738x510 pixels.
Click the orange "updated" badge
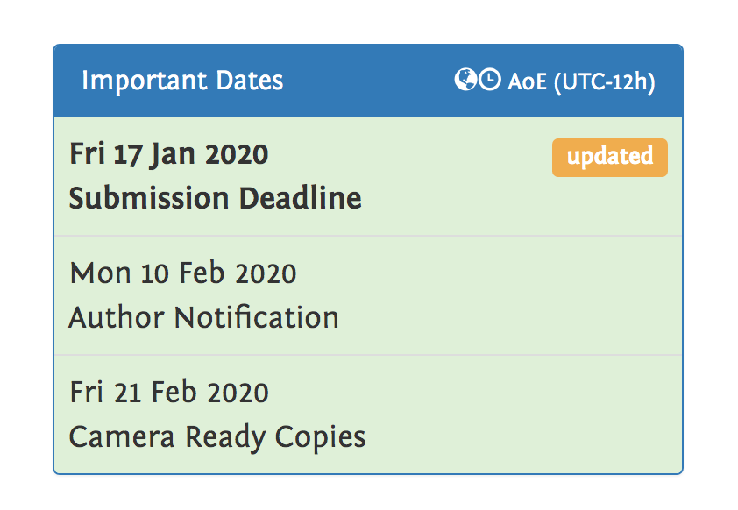(x=609, y=158)
